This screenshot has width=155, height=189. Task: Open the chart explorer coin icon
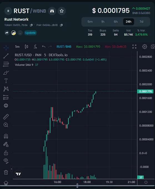(14, 33)
